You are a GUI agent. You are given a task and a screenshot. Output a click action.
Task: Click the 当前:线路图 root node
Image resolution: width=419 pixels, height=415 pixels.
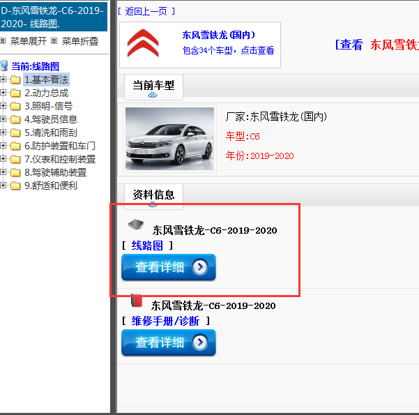pos(35,66)
